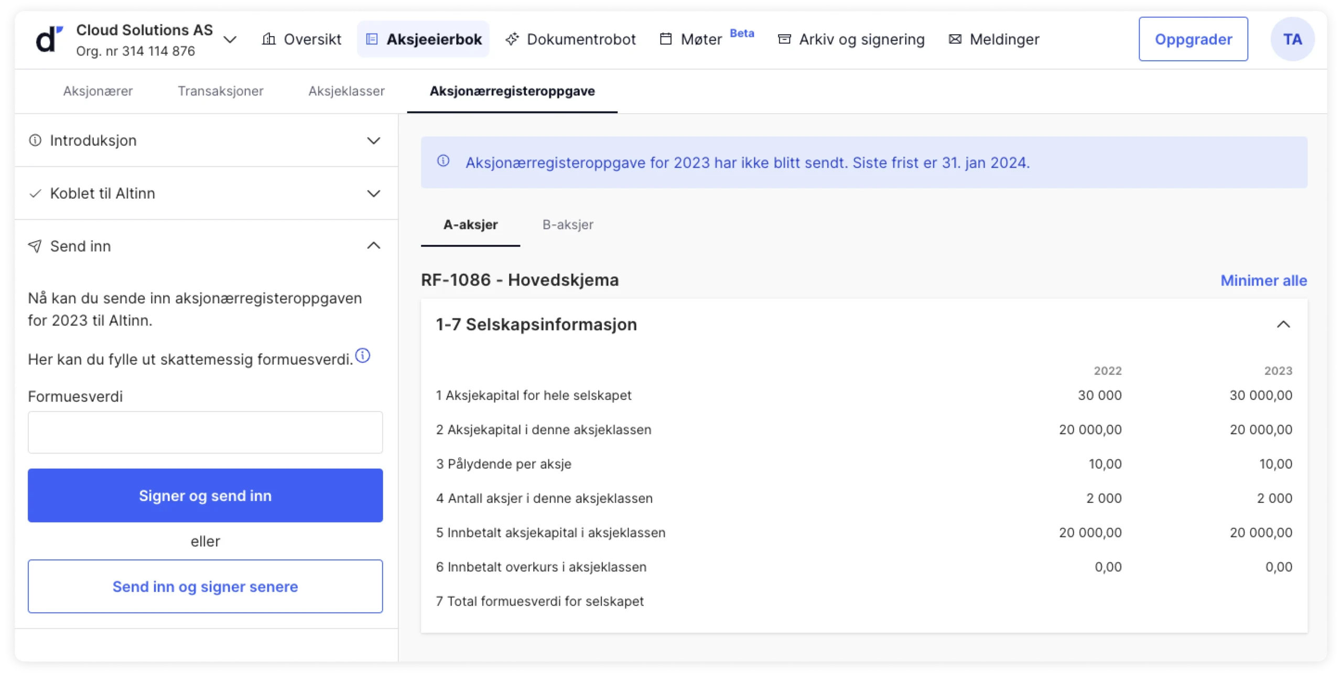The width and height of the screenshot is (1342, 681).
Task: Click the Oversikt chart icon
Action: coord(269,39)
